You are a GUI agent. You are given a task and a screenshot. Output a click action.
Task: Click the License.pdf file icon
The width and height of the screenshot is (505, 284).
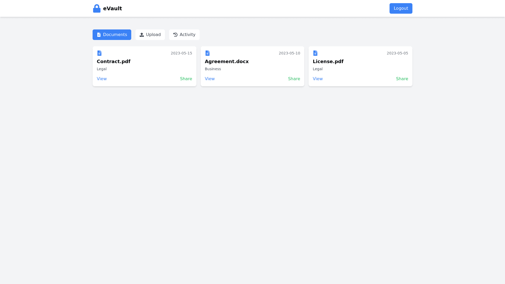(315, 53)
